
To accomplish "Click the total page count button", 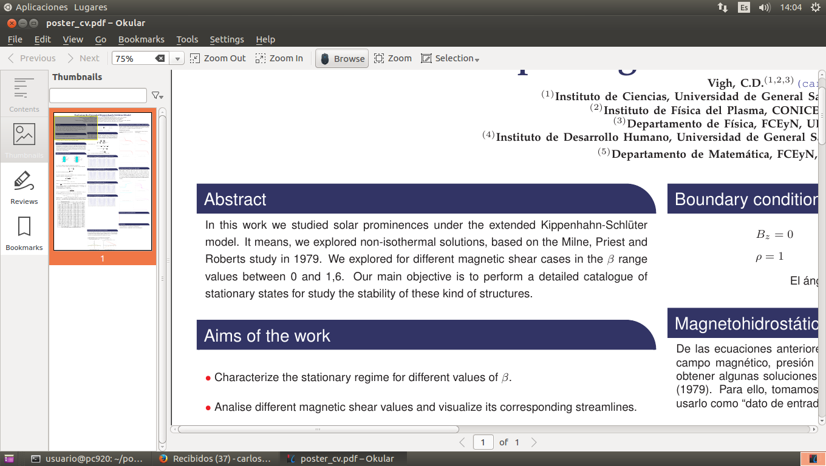I will [517, 442].
